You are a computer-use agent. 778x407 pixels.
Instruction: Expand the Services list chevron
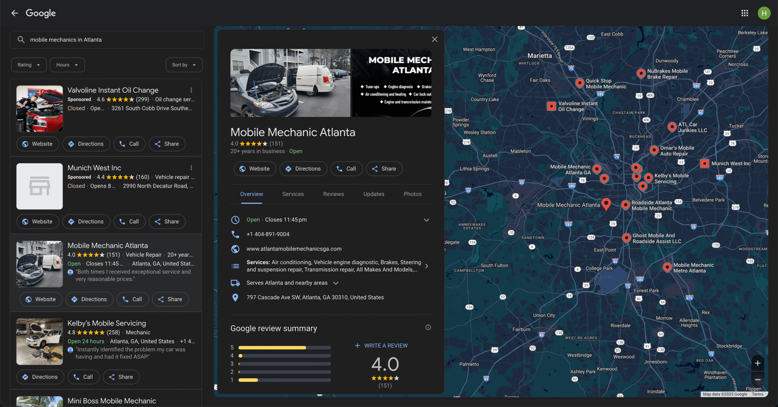pos(426,266)
